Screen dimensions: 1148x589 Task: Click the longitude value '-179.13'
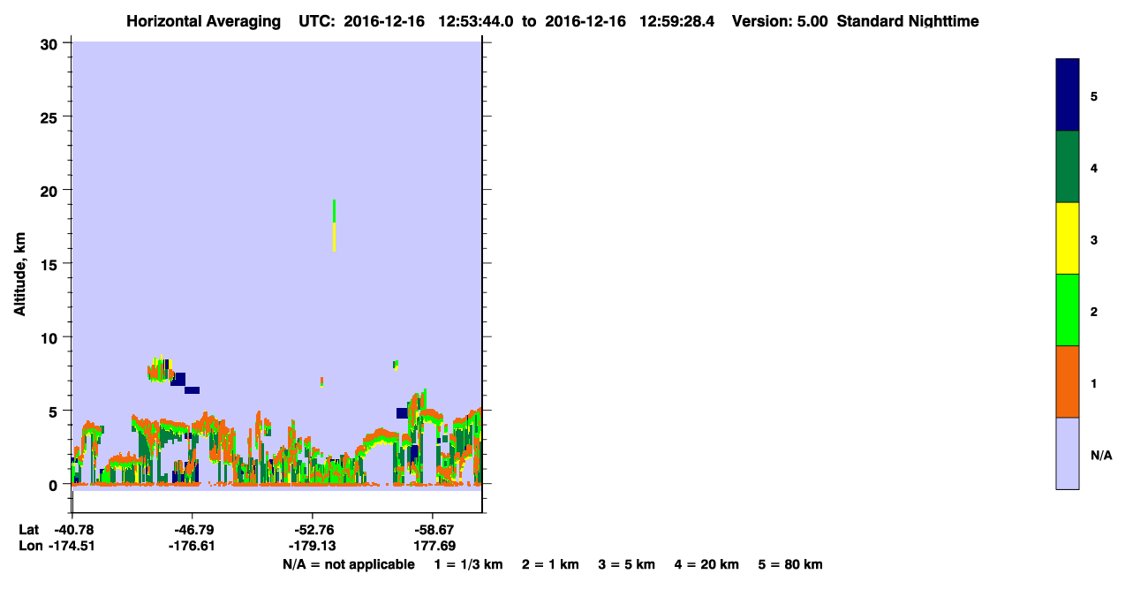(x=311, y=546)
